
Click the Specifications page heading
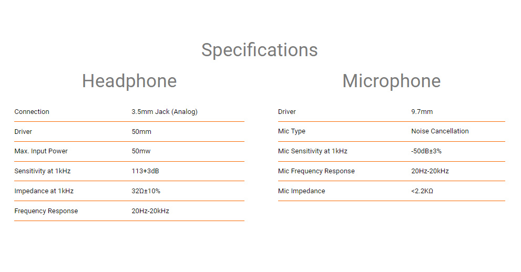pos(259,50)
